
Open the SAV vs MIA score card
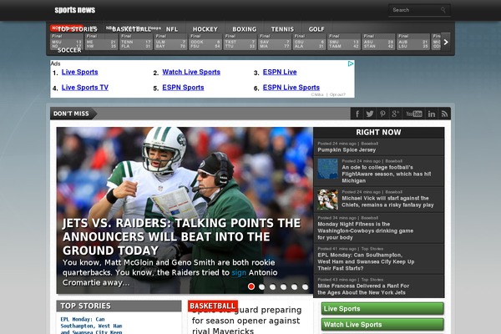(x=275, y=42)
